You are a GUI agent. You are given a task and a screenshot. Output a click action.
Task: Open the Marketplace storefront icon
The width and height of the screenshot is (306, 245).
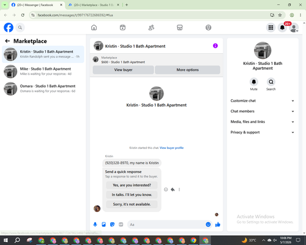click(180, 28)
